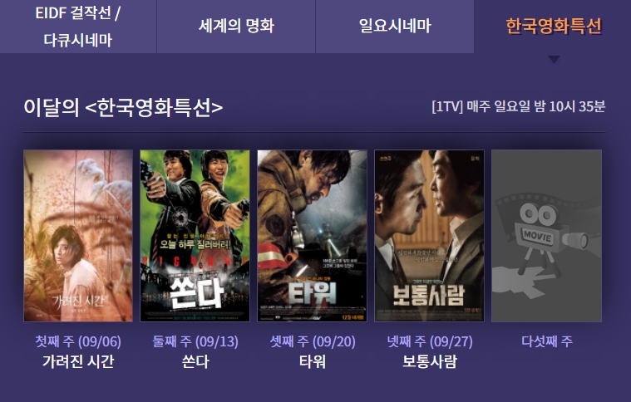Select 셋째 주 (09/20) label
The image size is (631, 402).
tap(313, 341)
